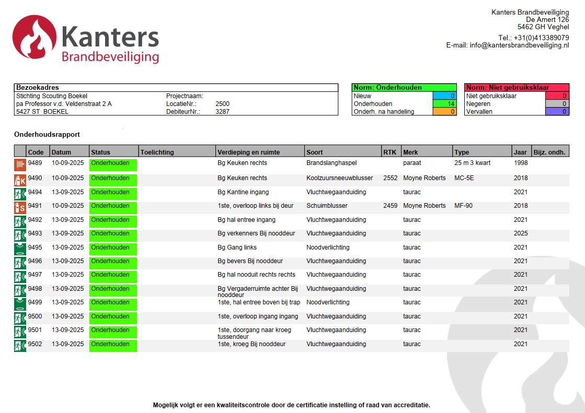Open the info@kantersbrandbeveiliging.nl email address

[519, 45]
